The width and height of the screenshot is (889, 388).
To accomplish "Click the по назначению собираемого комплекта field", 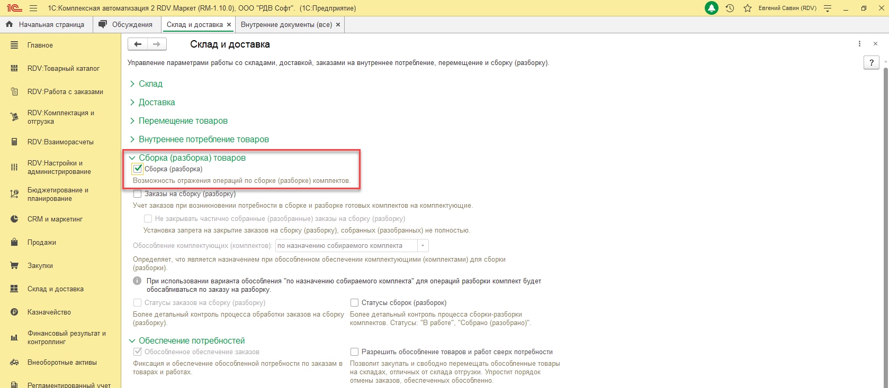I will click(346, 246).
